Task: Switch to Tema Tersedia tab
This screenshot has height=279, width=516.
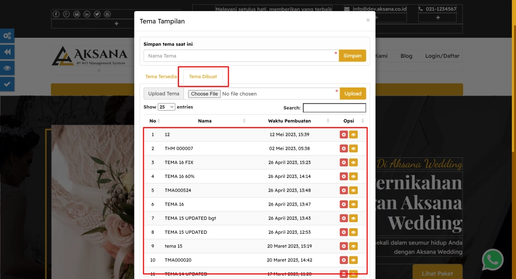Action: click(x=161, y=77)
